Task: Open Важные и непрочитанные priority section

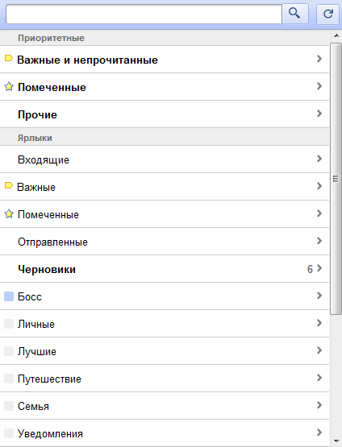Action: point(165,60)
